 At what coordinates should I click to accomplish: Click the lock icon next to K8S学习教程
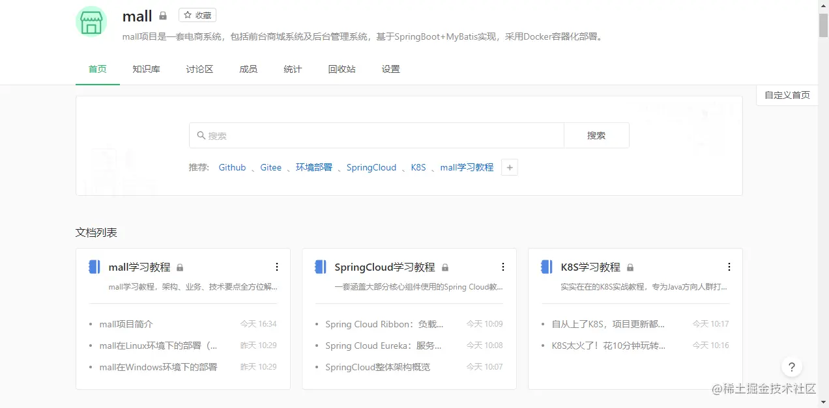click(x=630, y=267)
